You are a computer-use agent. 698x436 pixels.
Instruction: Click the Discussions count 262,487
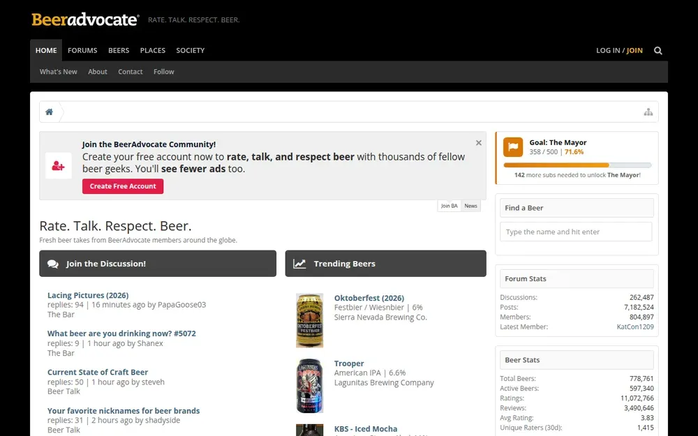[641, 298]
